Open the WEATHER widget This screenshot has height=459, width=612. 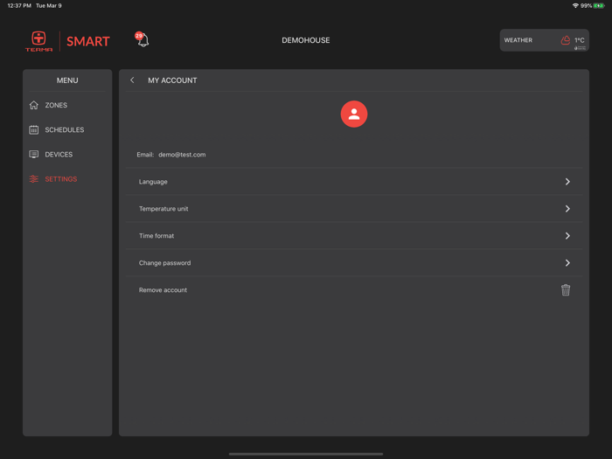544,40
